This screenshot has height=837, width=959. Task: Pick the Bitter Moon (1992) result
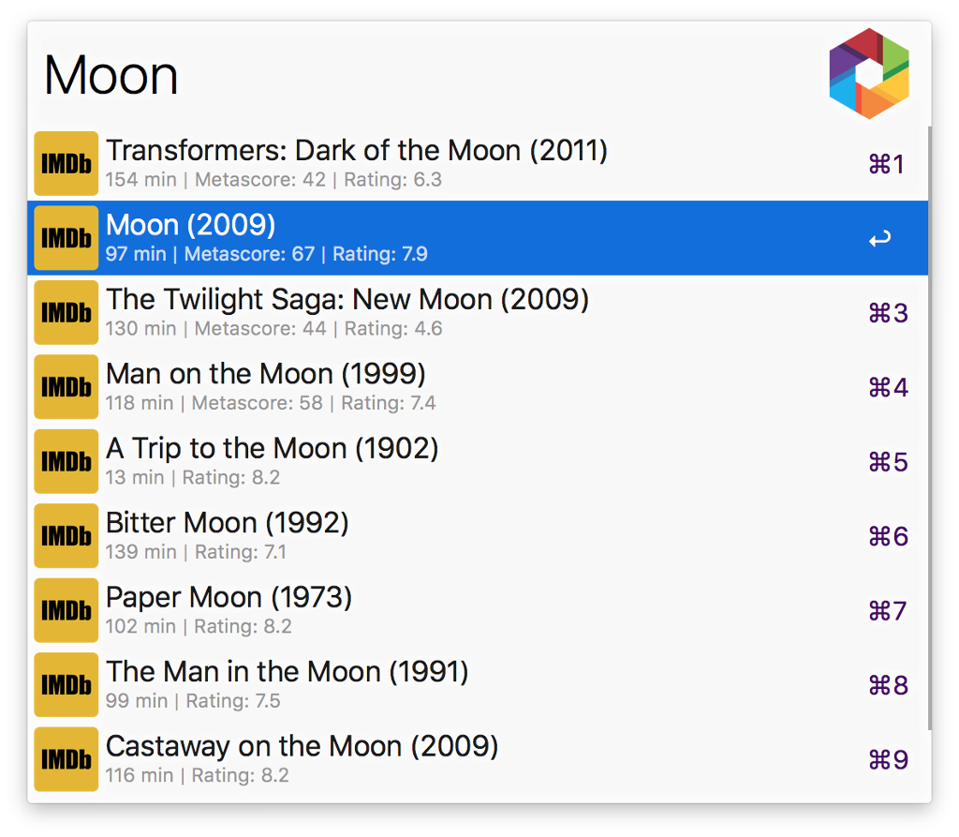point(227,523)
